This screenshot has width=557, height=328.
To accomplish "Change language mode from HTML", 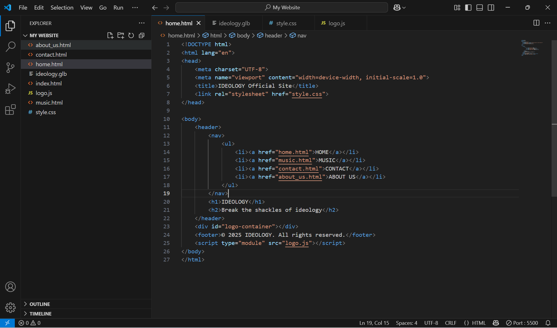I will pos(479,323).
